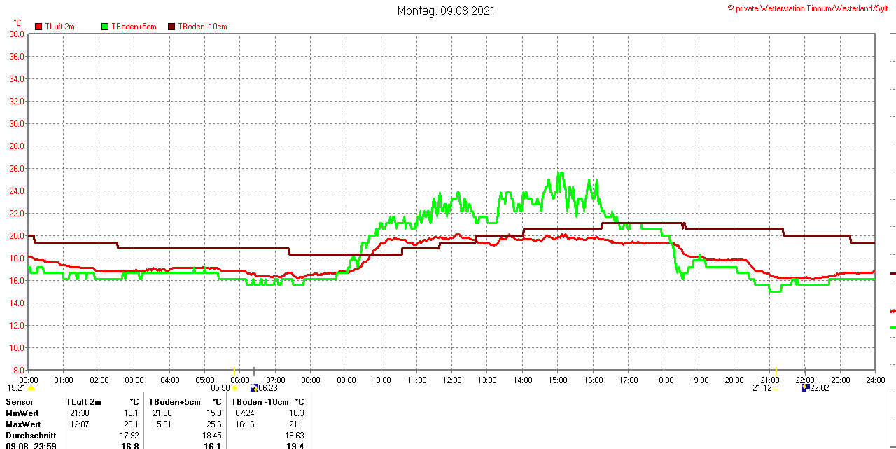Select the TBoden -10cm legend label
The width and height of the screenshot is (896, 449).
coord(202,27)
